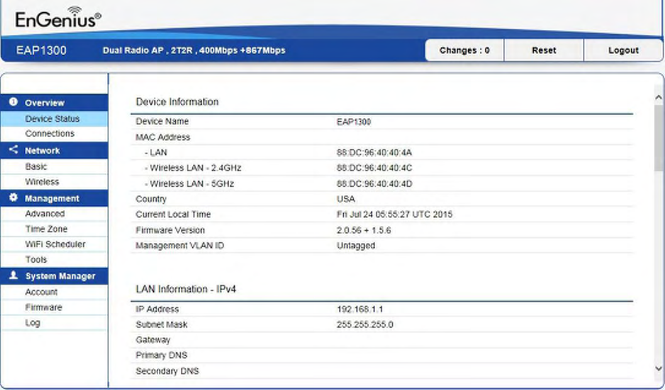The image size is (665, 390).
Task: Open the Log page
Action: click(x=54, y=323)
